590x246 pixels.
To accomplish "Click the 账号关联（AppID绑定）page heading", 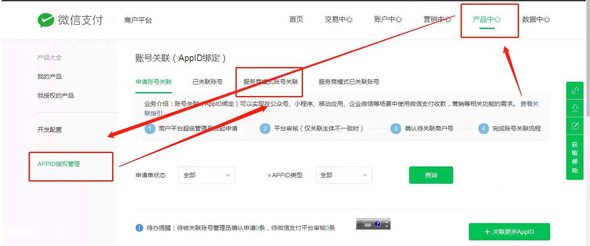I will tap(181, 58).
